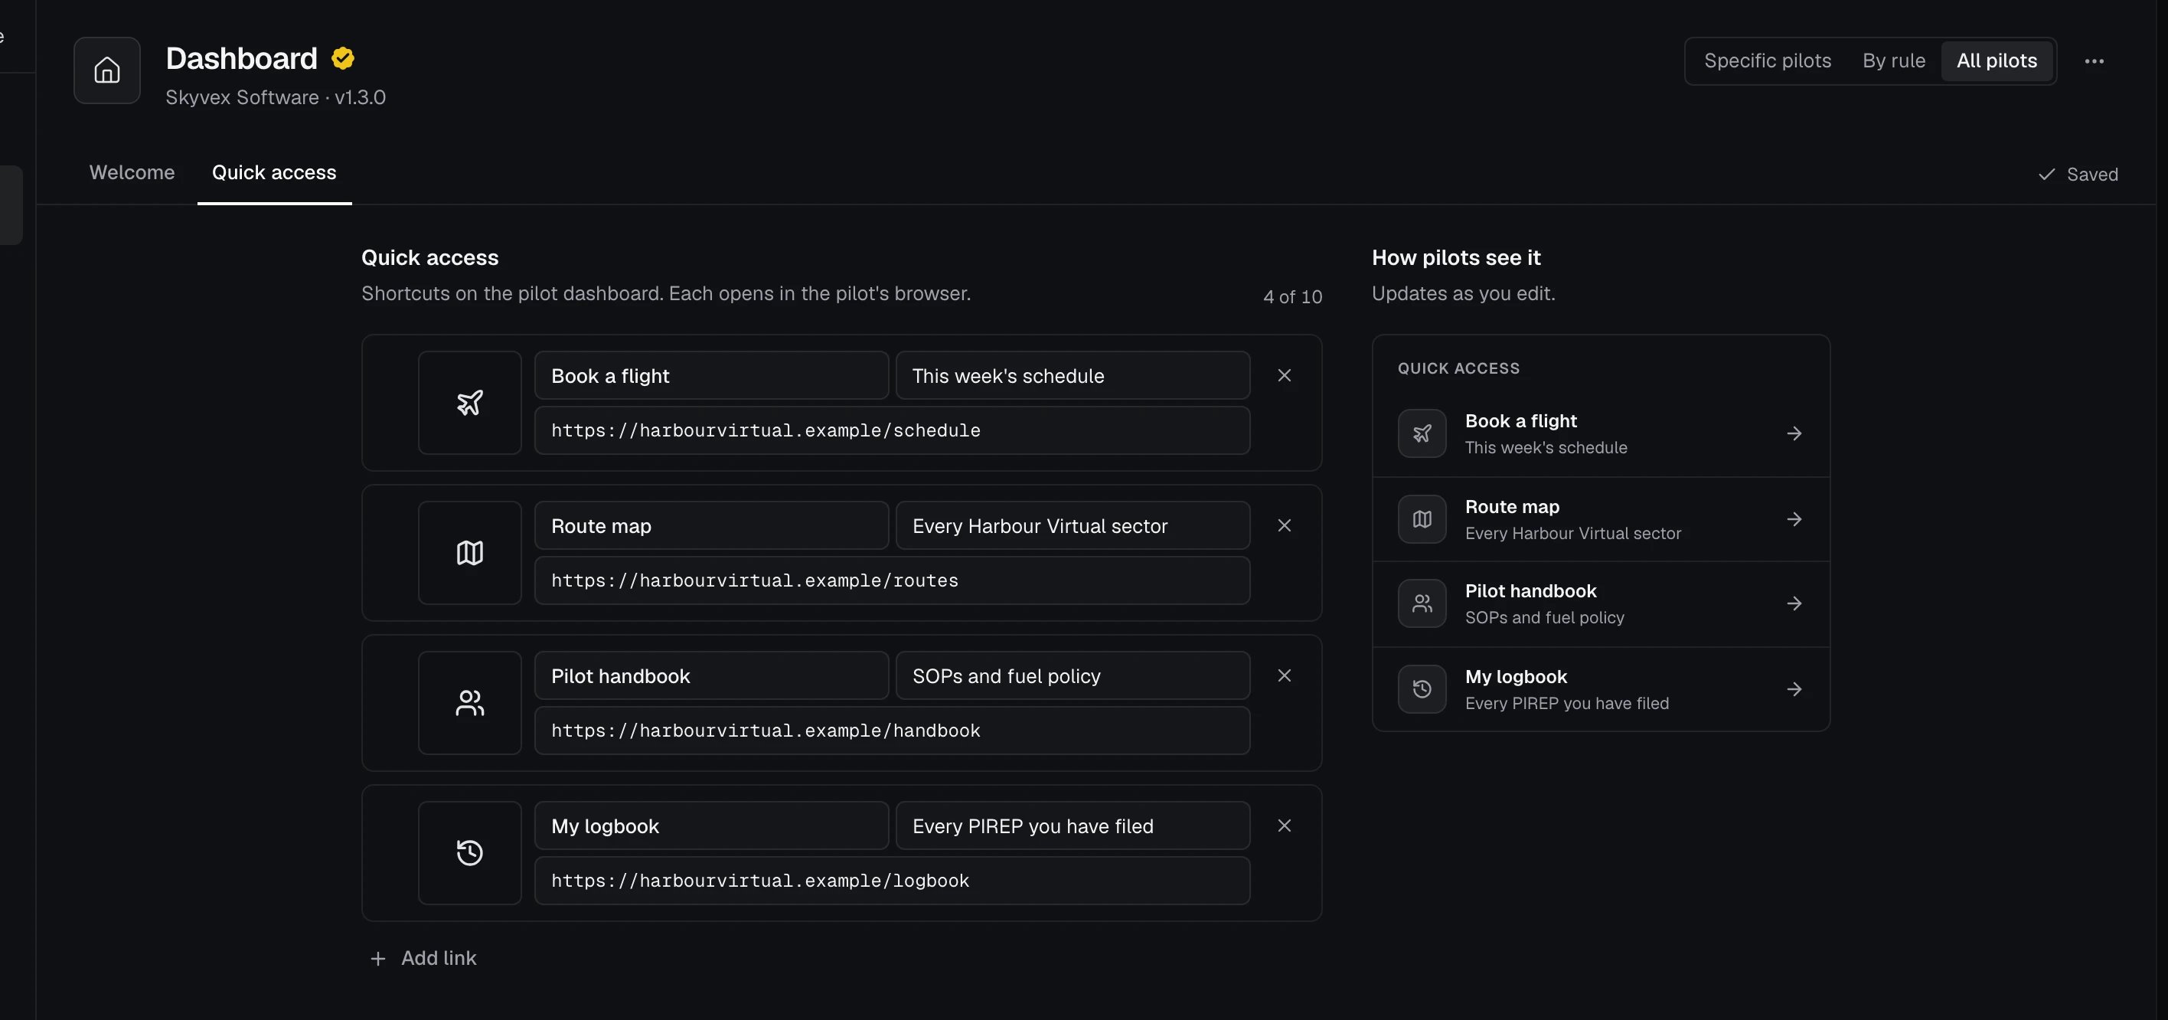Click the map icon in preview panel

[x=1422, y=519]
